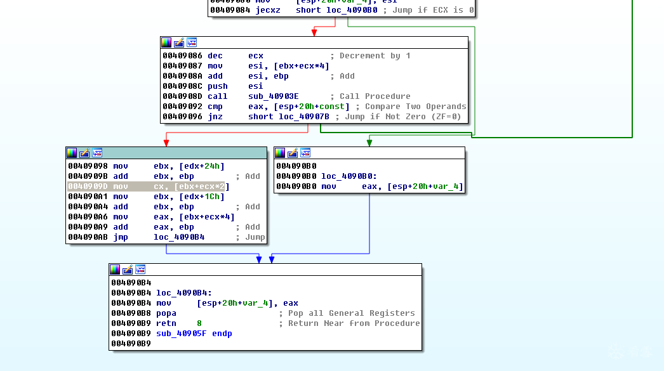The width and height of the screenshot is (664, 371).
Task: Select the add eax, ebp instruction
Action: pos(164,227)
